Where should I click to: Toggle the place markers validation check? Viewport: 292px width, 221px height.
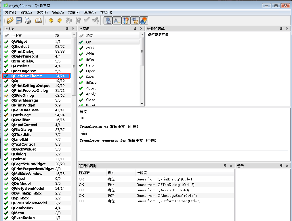tap(143, 20)
